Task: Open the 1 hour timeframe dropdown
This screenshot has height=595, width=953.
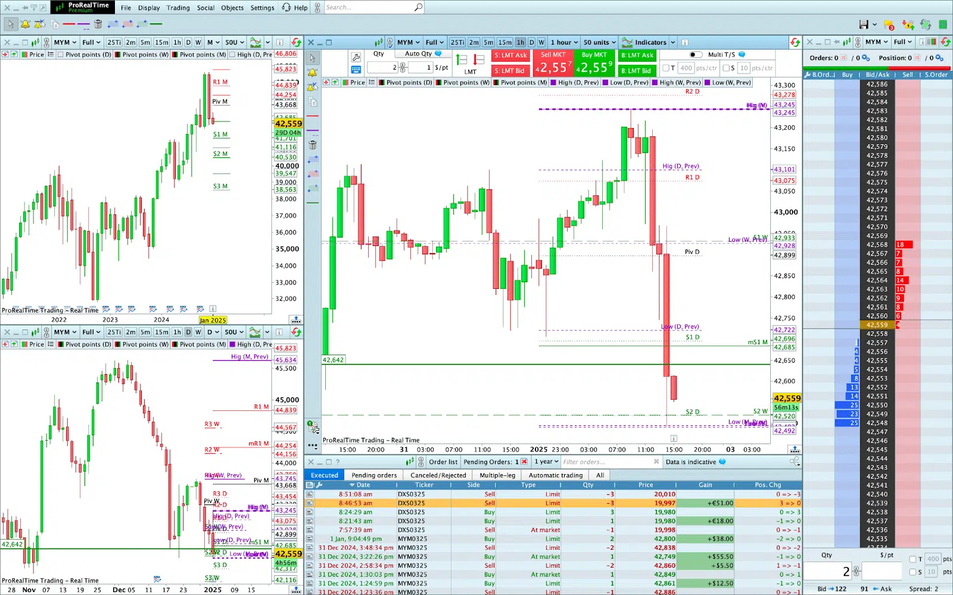Action: coord(562,42)
